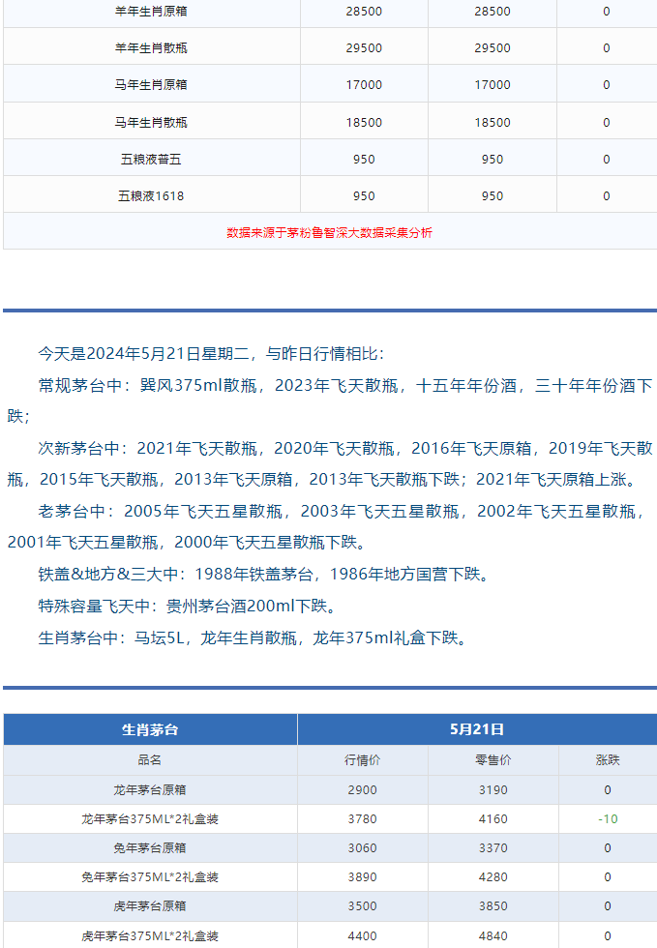This screenshot has height=948, width=657.
Task: Click market price 2900 for 龙年茅台原箱
Action: pos(363,789)
